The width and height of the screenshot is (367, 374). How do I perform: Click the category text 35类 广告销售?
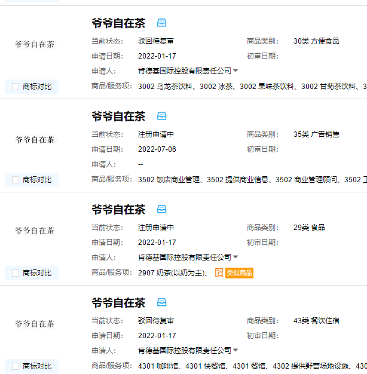pos(316,134)
